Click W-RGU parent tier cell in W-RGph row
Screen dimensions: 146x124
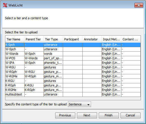pyautogui.click(x=34, y=72)
